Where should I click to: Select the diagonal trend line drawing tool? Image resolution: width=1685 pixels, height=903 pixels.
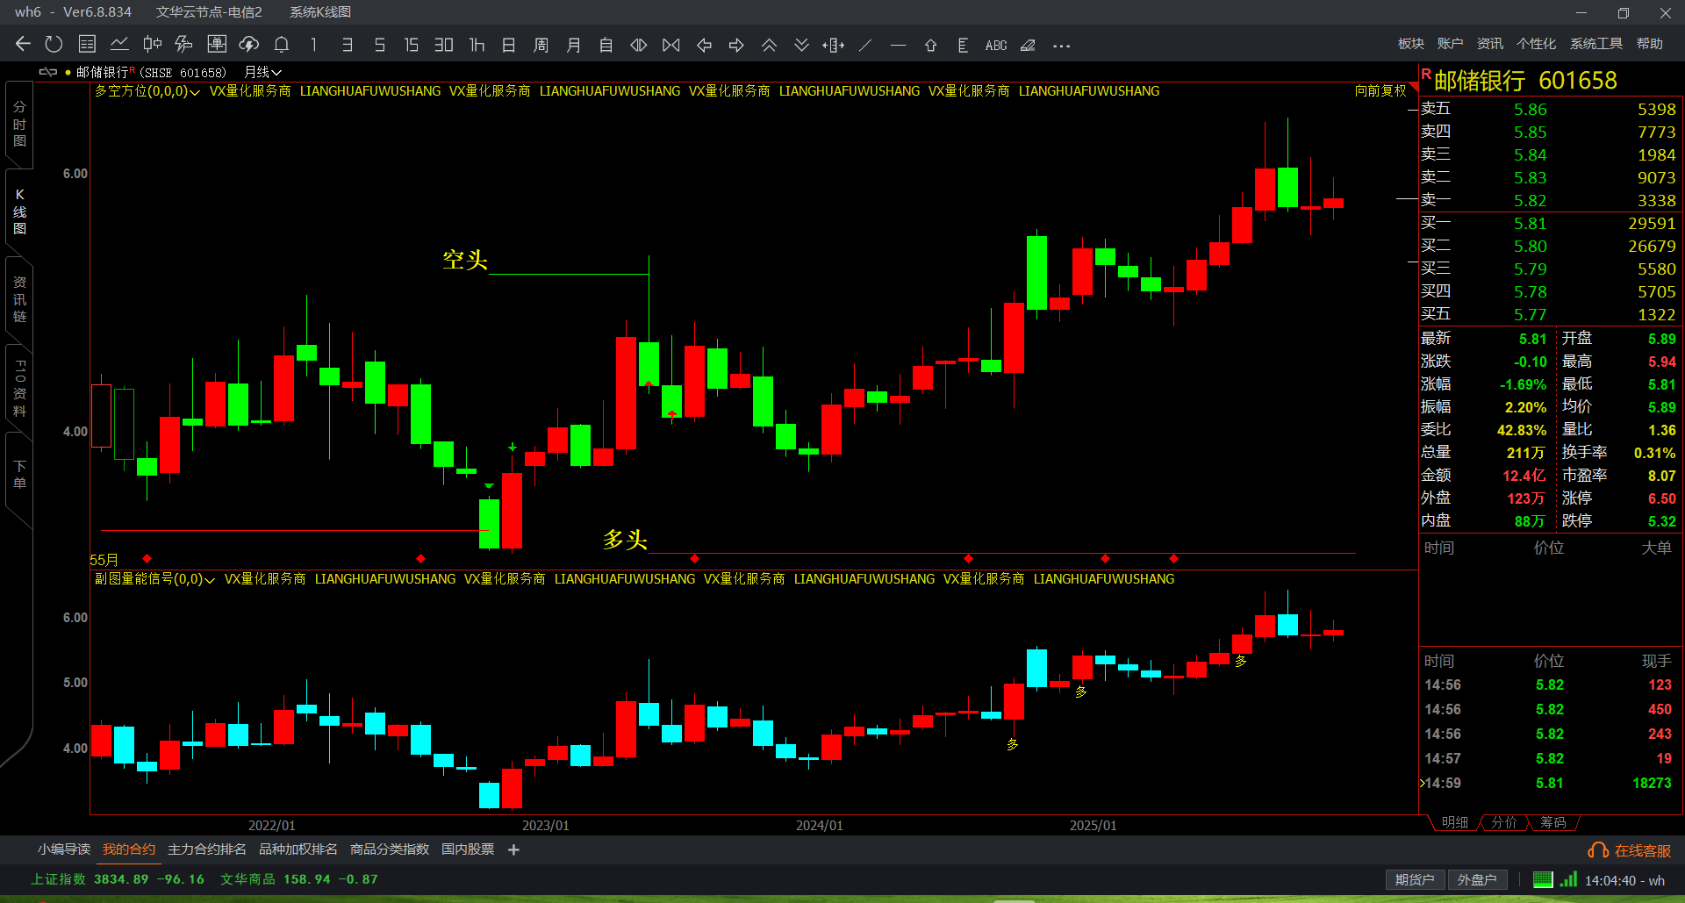coord(865,45)
